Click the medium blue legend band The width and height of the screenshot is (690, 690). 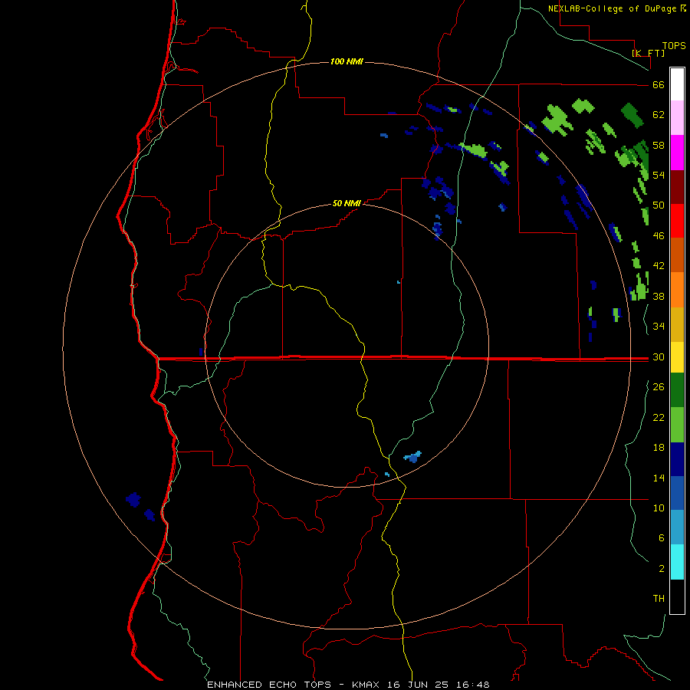click(677, 493)
